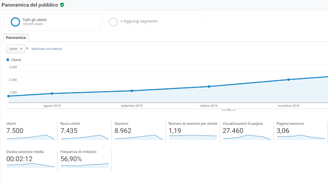Click the grey circle beside Aggiungi segmento
Viewport: 328px width, 182px height.
(x=113, y=22)
